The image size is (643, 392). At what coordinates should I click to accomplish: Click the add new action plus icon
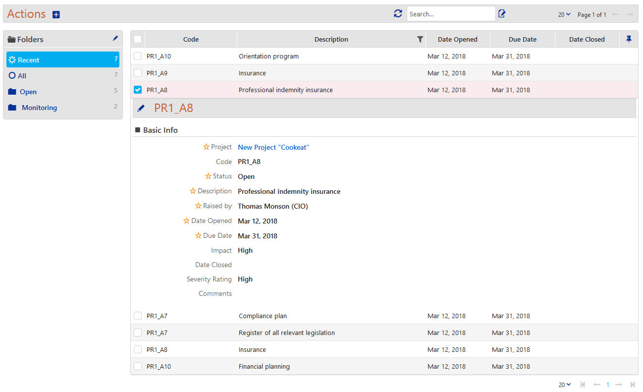(56, 15)
